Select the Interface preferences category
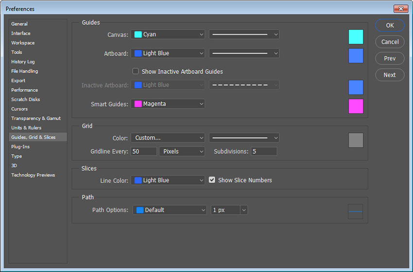Image resolution: width=413 pixels, height=272 pixels. click(21, 34)
